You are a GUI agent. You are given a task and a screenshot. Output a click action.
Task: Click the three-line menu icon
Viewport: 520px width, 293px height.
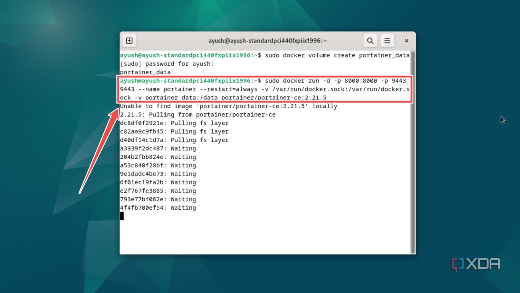tap(387, 40)
